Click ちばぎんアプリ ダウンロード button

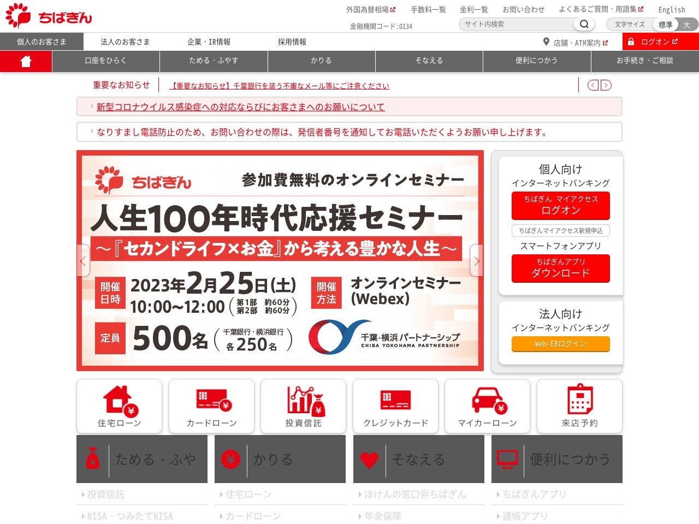click(561, 268)
